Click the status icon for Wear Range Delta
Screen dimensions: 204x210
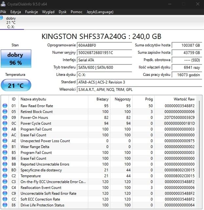(5, 147)
